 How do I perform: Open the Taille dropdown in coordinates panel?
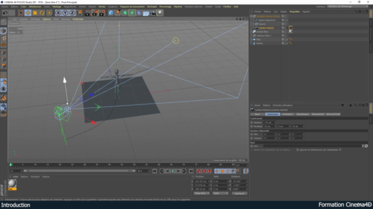[x=220, y=193]
